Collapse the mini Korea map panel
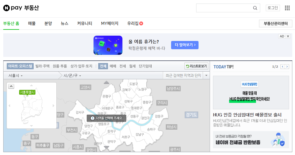 [x=11, y=86]
